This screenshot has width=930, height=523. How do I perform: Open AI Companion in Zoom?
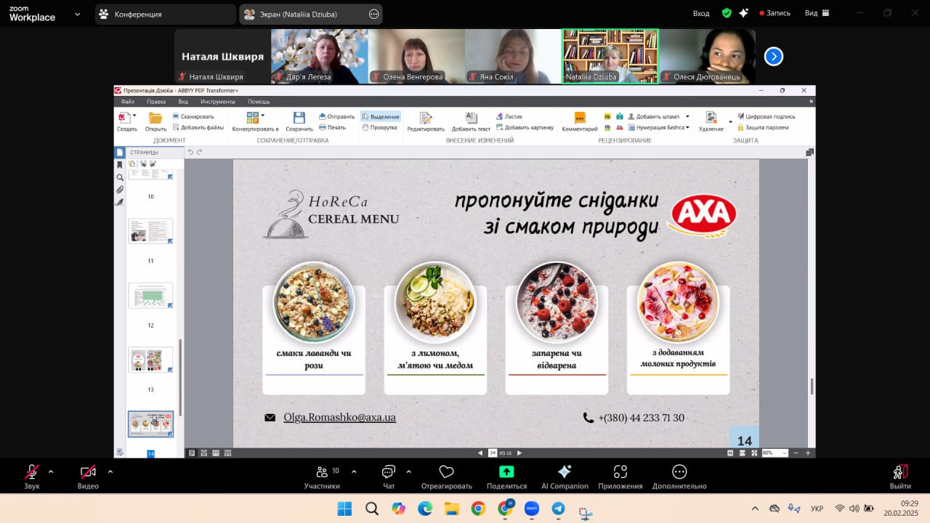565,477
